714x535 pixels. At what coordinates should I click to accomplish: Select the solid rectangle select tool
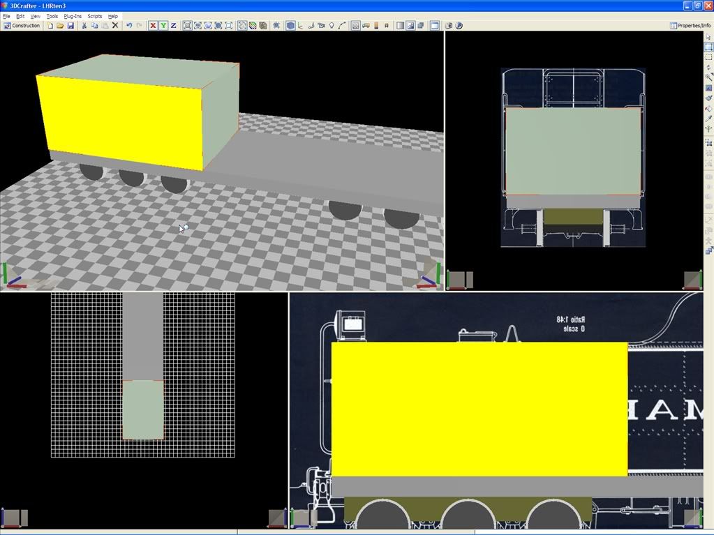coord(708,47)
